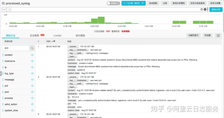
Task: Click path value /var/log/mock_messages in log 1
Action: tap(97, 53)
